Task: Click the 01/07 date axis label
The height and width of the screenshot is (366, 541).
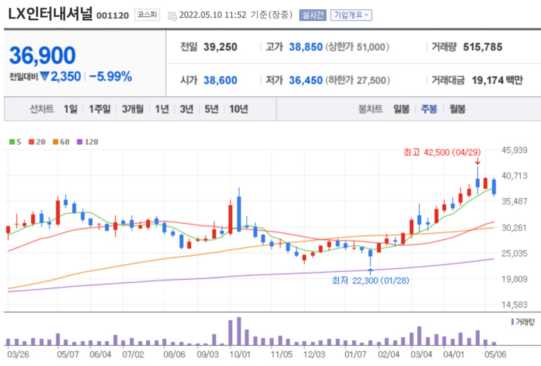Action: (355, 354)
